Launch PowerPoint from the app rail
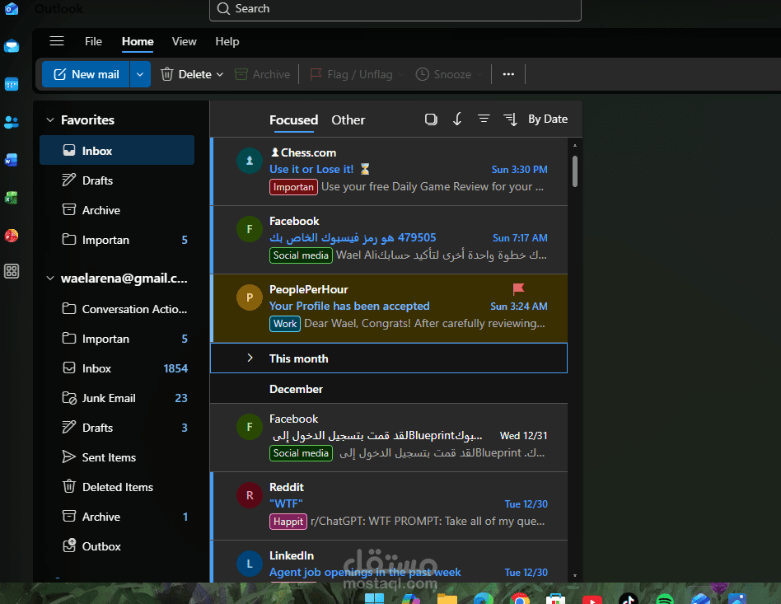This screenshot has width=781, height=604. 12,235
